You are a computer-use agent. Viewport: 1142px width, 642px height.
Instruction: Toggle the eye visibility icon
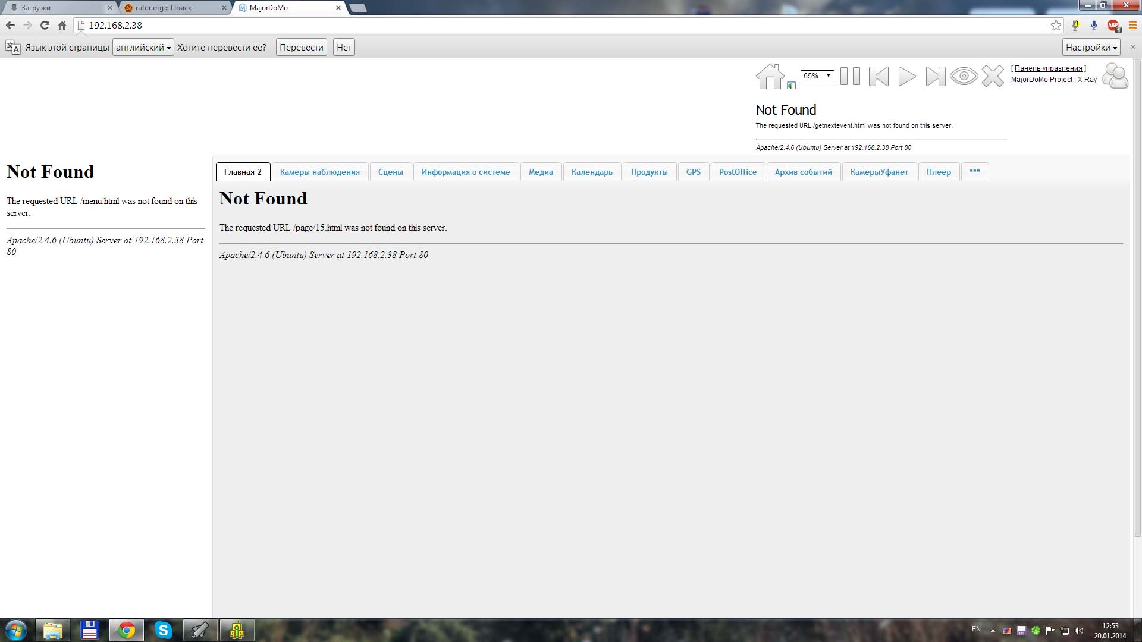pyautogui.click(x=964, y=77)
